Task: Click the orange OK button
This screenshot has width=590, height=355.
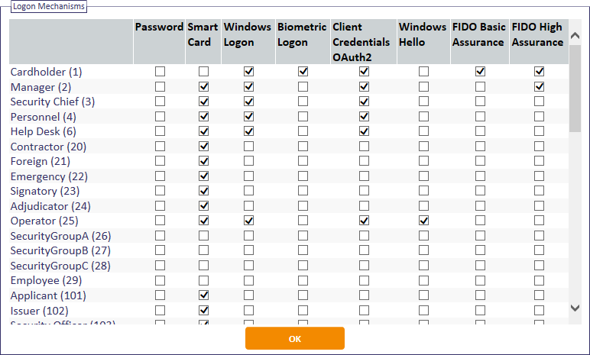Action: pos(294,338)
